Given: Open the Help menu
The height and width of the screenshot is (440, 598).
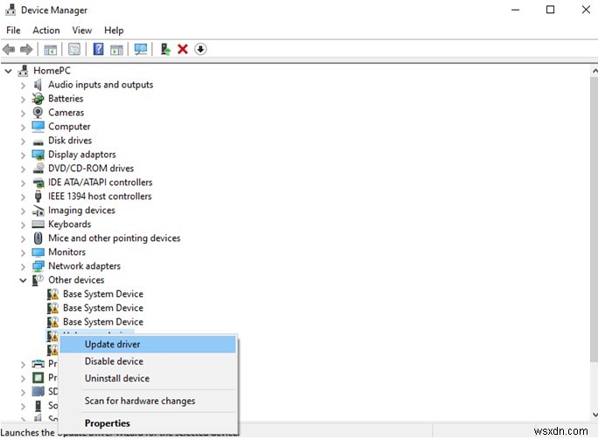Looking at the screenshot, I should pos(114,30).
